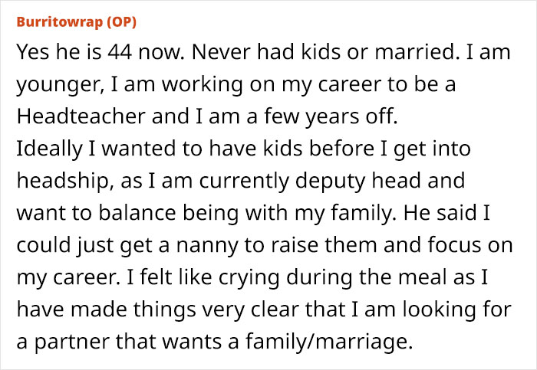The height and width of the screenshot is (370, 537).
Task: Click the text line beginning "Ideally I wanted"
Action: 243,149
